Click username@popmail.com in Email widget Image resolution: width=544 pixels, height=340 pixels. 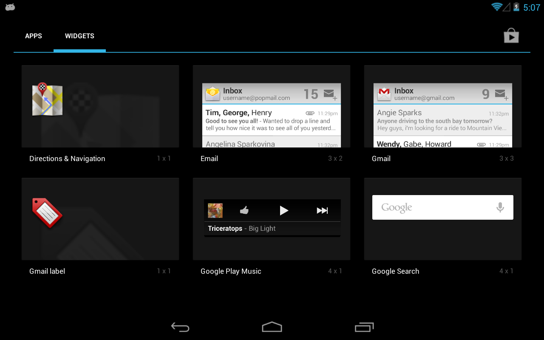point(257,98)
